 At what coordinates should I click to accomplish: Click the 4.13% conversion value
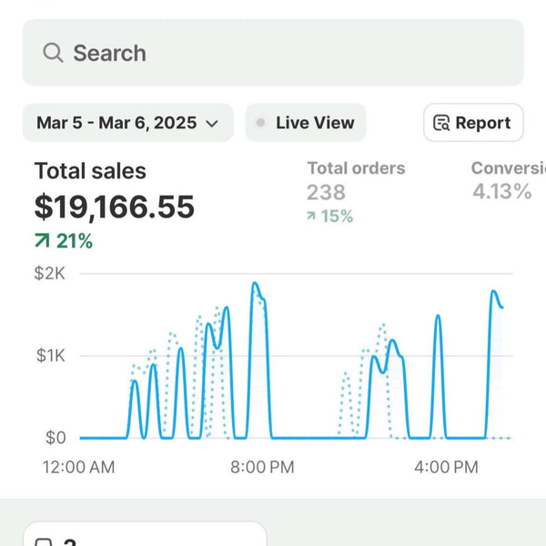[501, 191]
